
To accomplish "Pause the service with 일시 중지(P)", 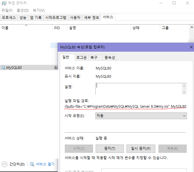I will (141, 149).
